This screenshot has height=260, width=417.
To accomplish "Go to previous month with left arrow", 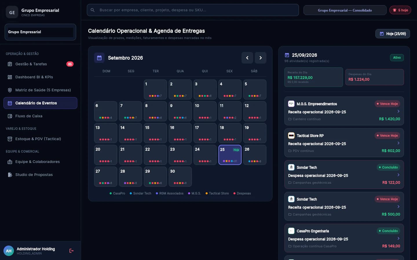I will click(x=247, y=58).
